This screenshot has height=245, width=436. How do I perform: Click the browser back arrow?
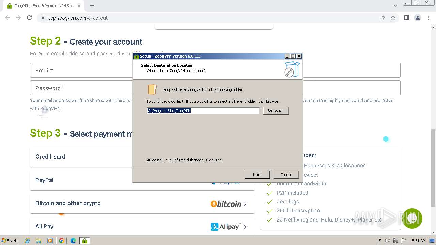(x=7, y=18)
